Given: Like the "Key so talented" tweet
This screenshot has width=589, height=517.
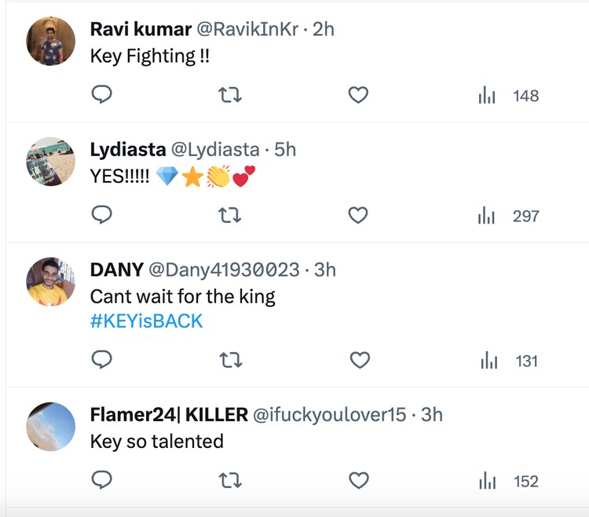Looking at the screenshot, I should click(x=359, y=480).
